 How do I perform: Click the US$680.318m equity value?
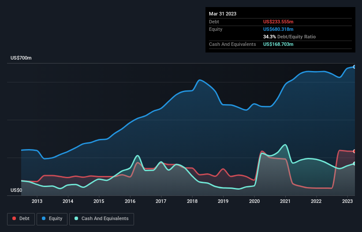point(278,29)
